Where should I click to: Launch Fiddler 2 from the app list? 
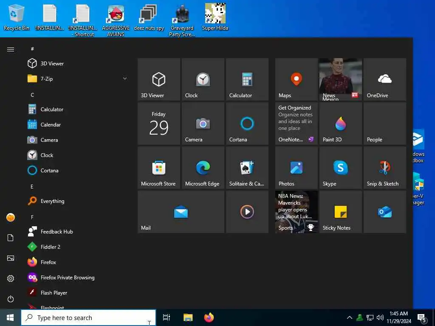(x=78, y=247)
